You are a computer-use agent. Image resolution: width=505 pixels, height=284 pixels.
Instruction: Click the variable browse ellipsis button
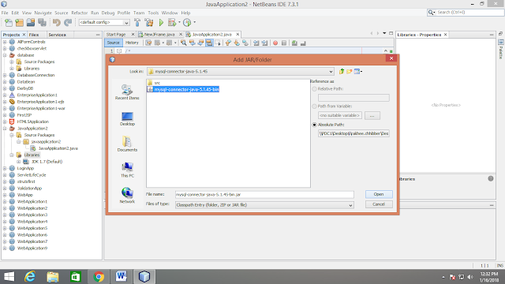click(x=372, y=116)
